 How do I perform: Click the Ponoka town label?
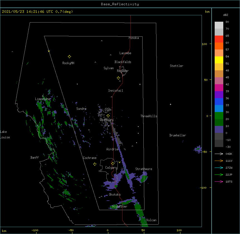coord(134,38)
